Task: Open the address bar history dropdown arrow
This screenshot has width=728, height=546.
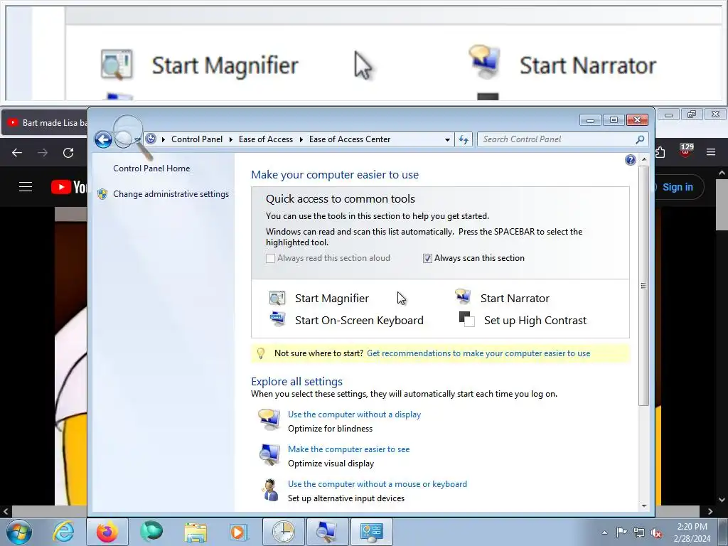Action: pyautogui.click(x=447, y=139)
